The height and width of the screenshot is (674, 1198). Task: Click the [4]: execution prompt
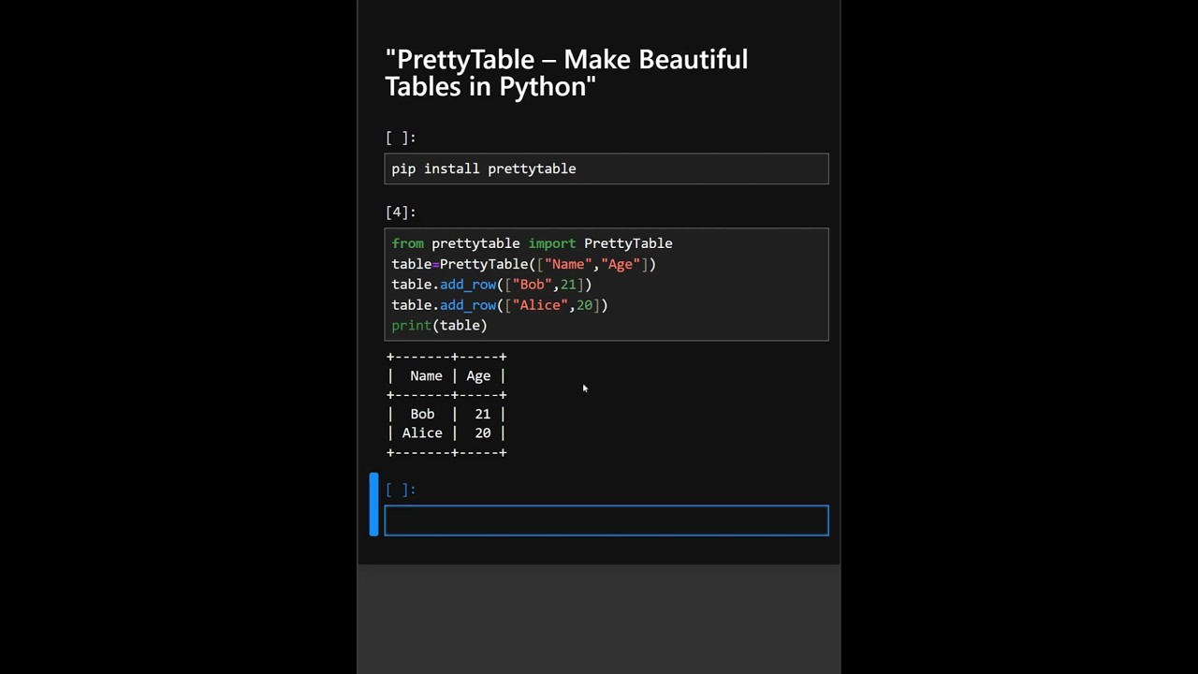401,212
